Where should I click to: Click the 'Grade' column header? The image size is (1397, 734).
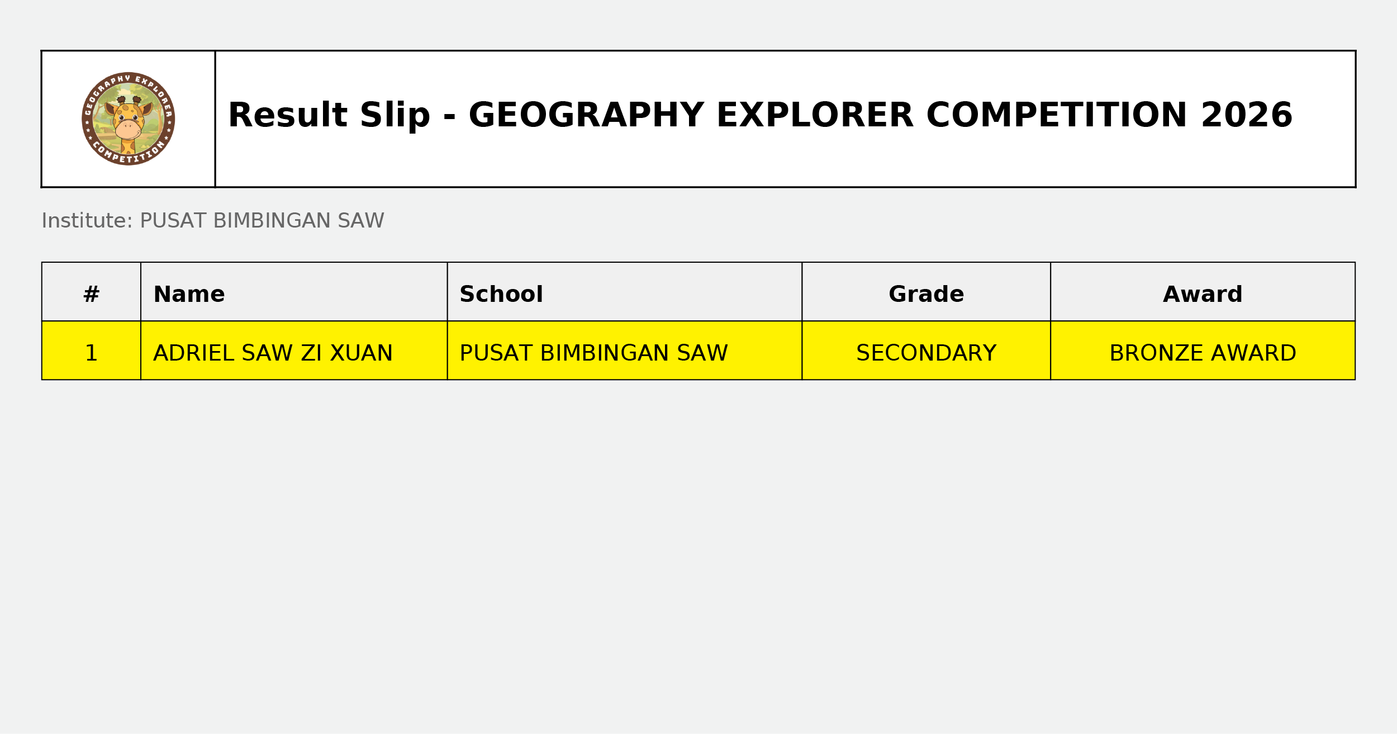[x=926, y=294]
